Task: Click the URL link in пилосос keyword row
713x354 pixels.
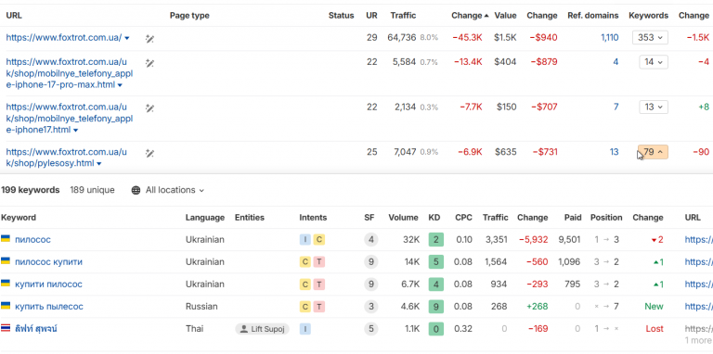Action: [x=698, y=240]
